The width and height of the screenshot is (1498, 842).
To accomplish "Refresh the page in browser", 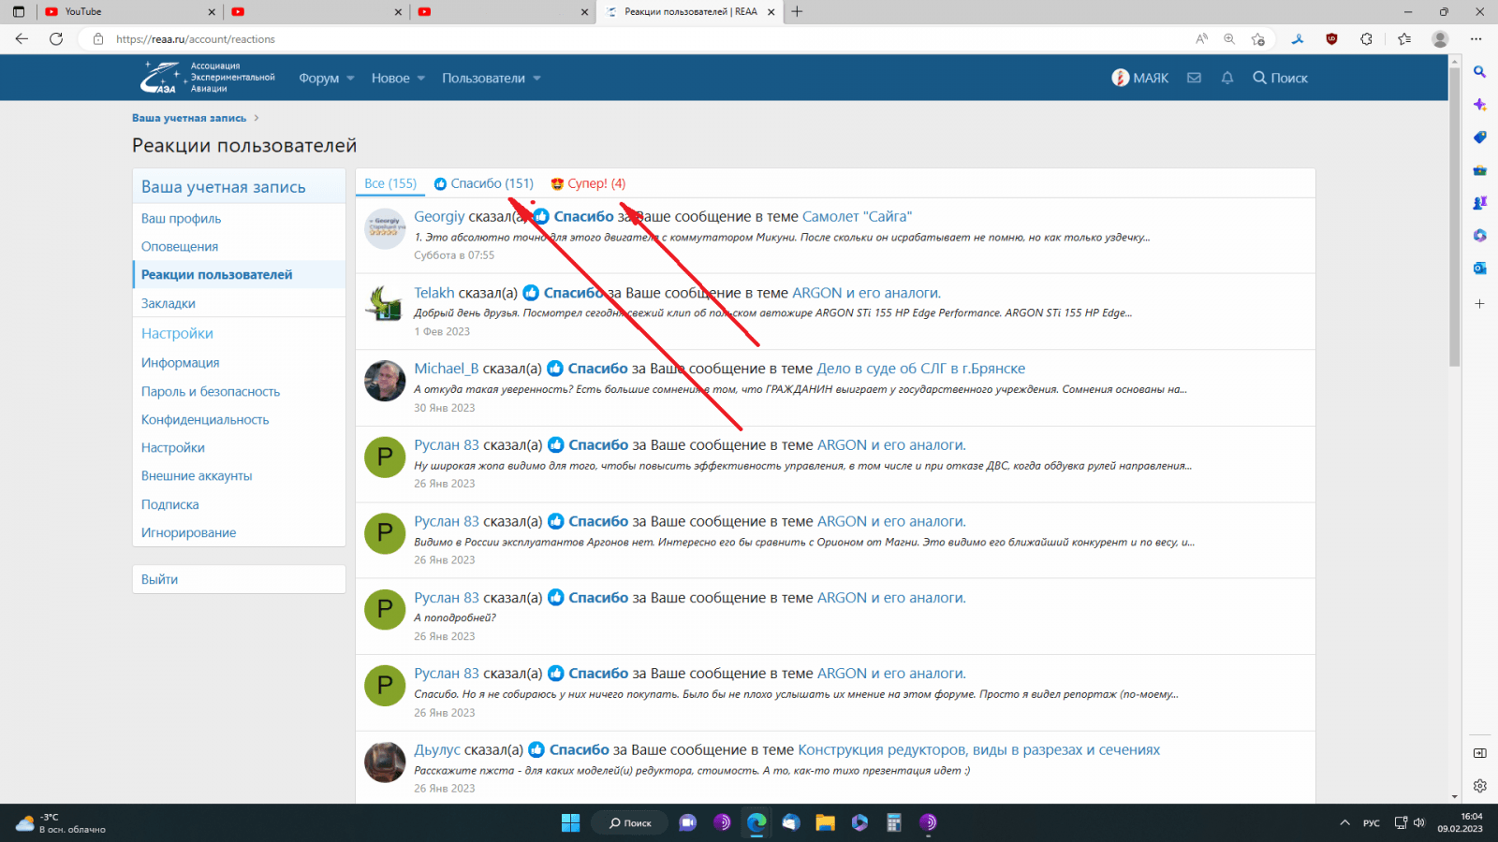I will coord(56,39).
